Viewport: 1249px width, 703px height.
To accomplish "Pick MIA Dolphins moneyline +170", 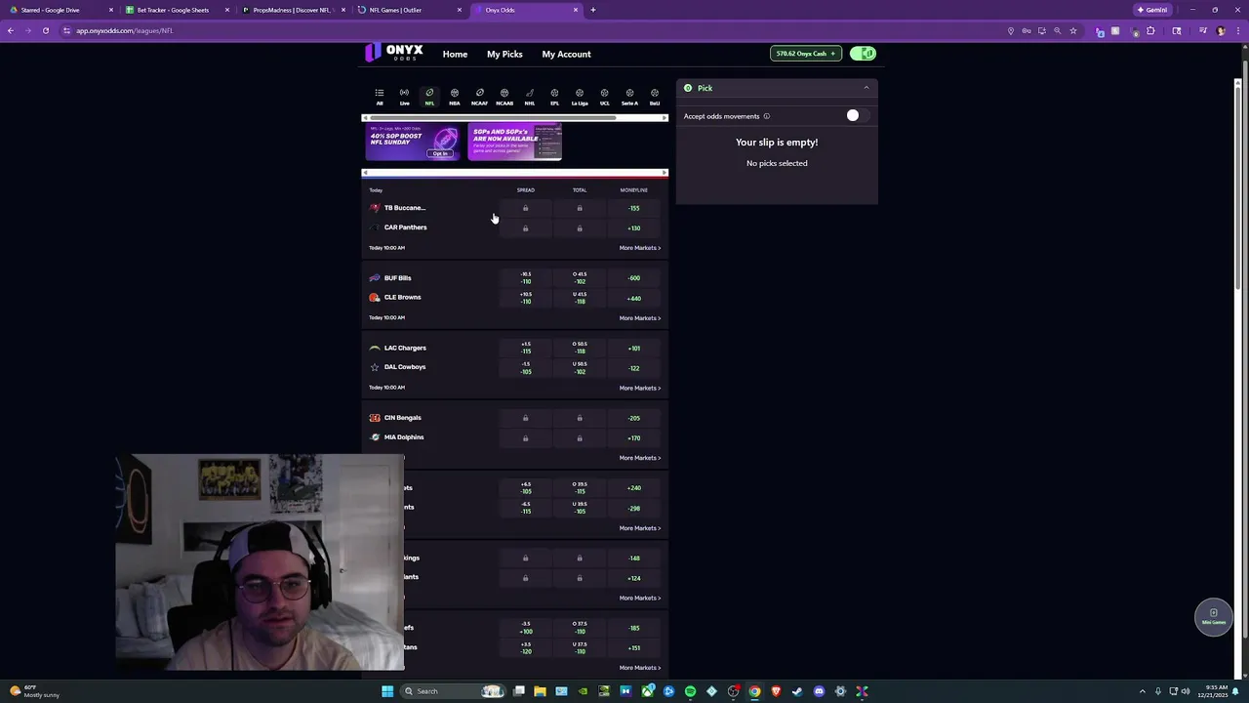I will tap(634, 438).
